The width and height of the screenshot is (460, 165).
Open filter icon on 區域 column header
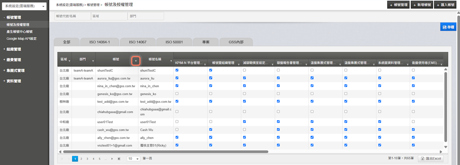(x=69, y=61)
